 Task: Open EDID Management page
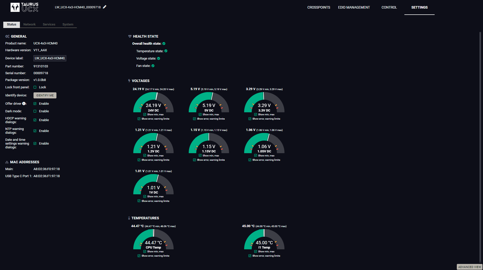coord(354,7)
